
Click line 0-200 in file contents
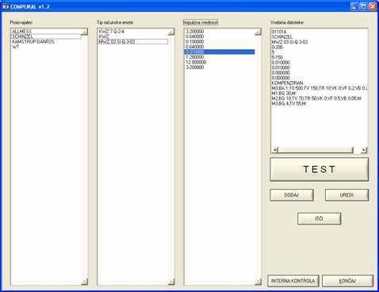[x=278, y=47]
